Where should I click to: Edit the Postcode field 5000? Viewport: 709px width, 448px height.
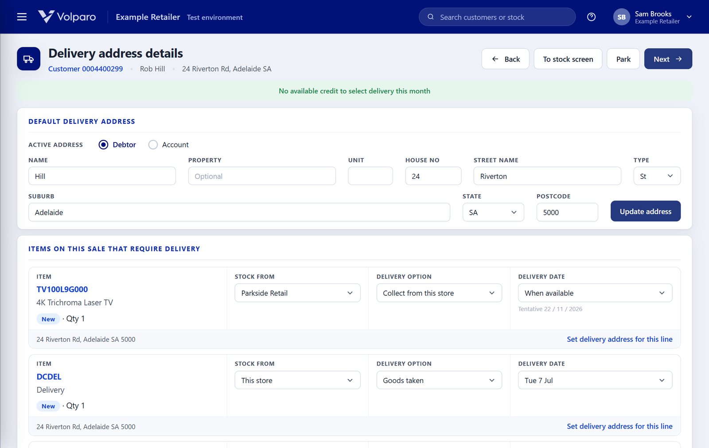point(567,212)
